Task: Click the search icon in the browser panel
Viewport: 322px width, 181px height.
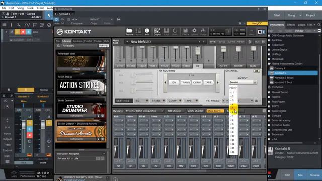Action: point(319,25)
